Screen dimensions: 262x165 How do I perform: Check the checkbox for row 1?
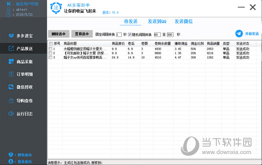tap(50, 49)
